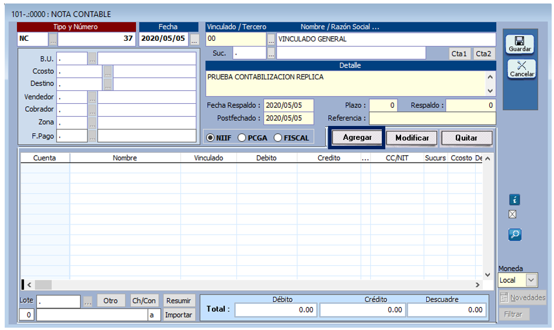554x330 pixels.
Task: Click the Importar button
Action: click(179, 315)
